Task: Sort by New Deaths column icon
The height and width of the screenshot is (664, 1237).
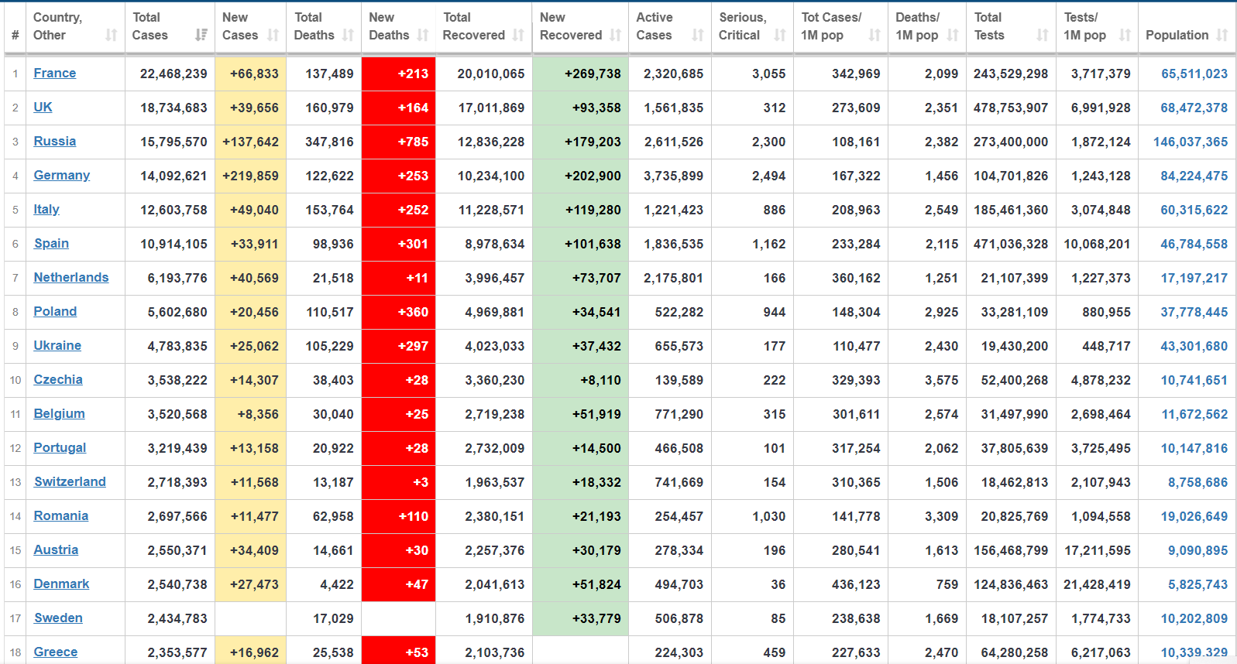Action: [x=422, y=35]
